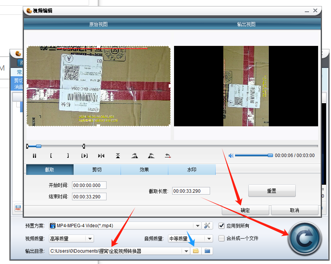Toggle the 应用到所有 checkbox
The image size is (331, 264).
[221, 226]
